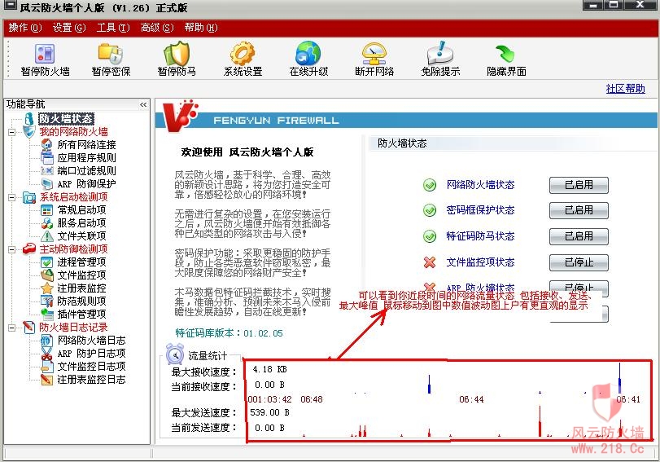Screen dimensions: 660x462
Task: Open 进程管理项 tree item
Action: point(81,262)
